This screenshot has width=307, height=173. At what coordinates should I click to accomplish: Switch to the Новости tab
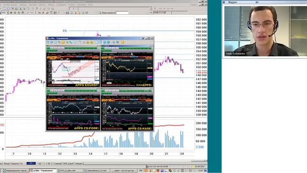tap(15, 163)
